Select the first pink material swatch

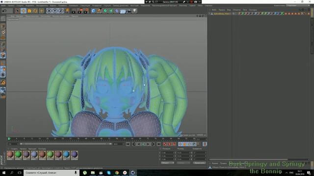pyautogui.click(x=10, y=155)
